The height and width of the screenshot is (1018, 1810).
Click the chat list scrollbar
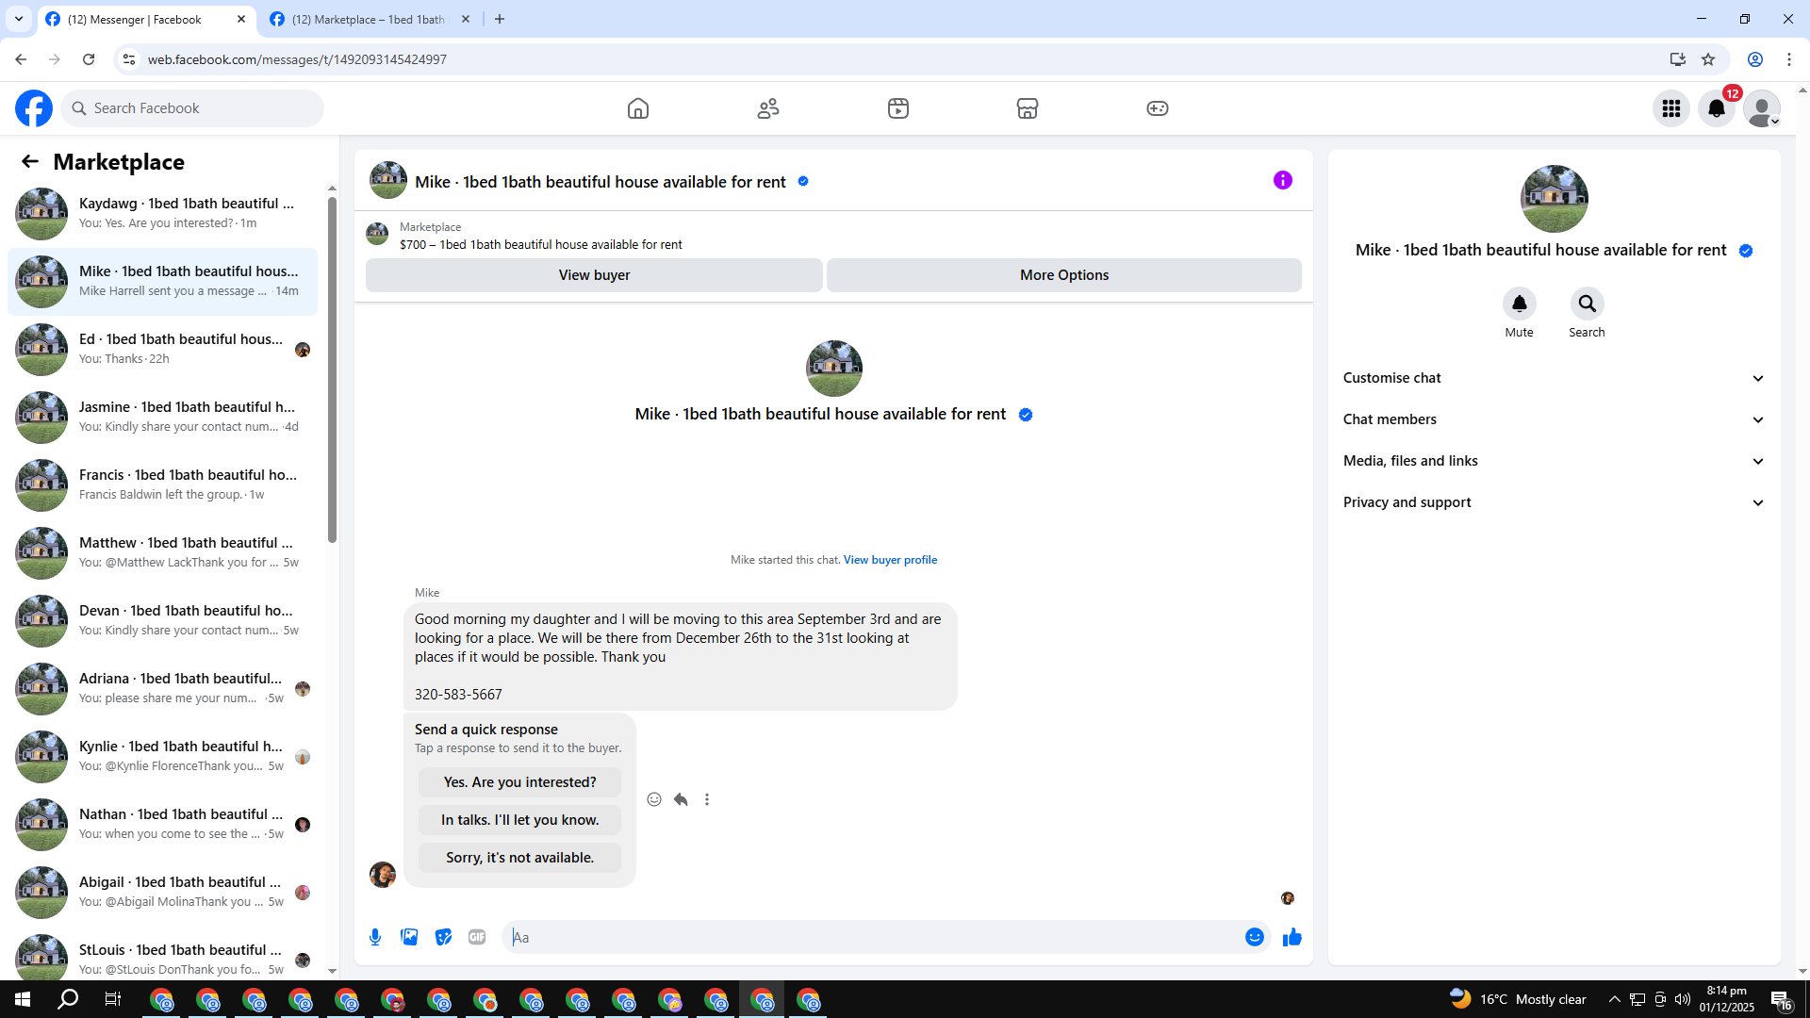[332, 368]
